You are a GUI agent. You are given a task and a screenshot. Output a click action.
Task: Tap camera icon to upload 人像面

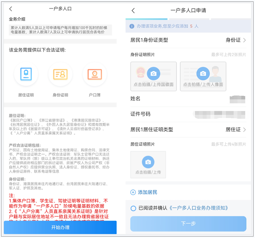point(203,73)
